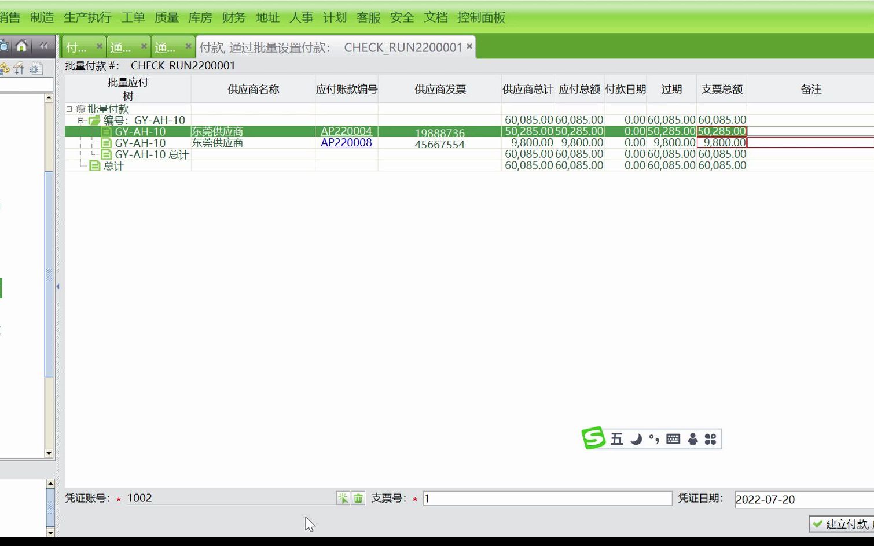
Task: Open the AP220008 payable link
Action: tap(346, 143)
